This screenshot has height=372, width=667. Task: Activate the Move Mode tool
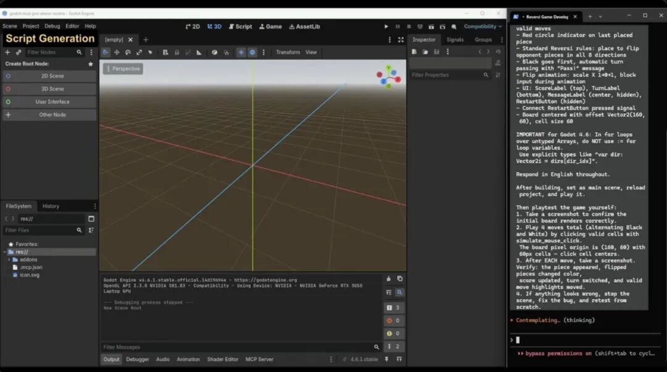tap(117, 53)
